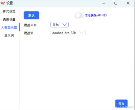Open the 模型平台 dropdown showing 豆包
The width and height of the screenshot is (135, 110).
tap(59, 25)
